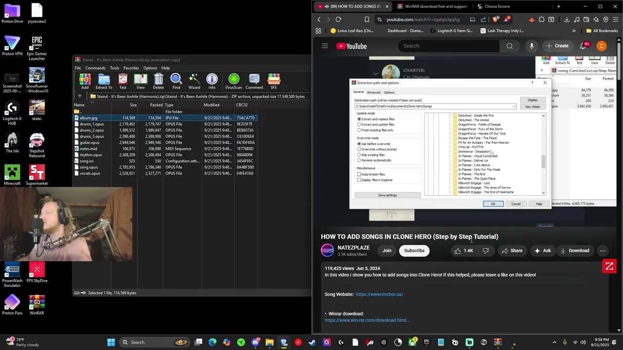Open the Create menu on YouTube
The height and width of the screenshot is (350, 623).
[557, 46]
